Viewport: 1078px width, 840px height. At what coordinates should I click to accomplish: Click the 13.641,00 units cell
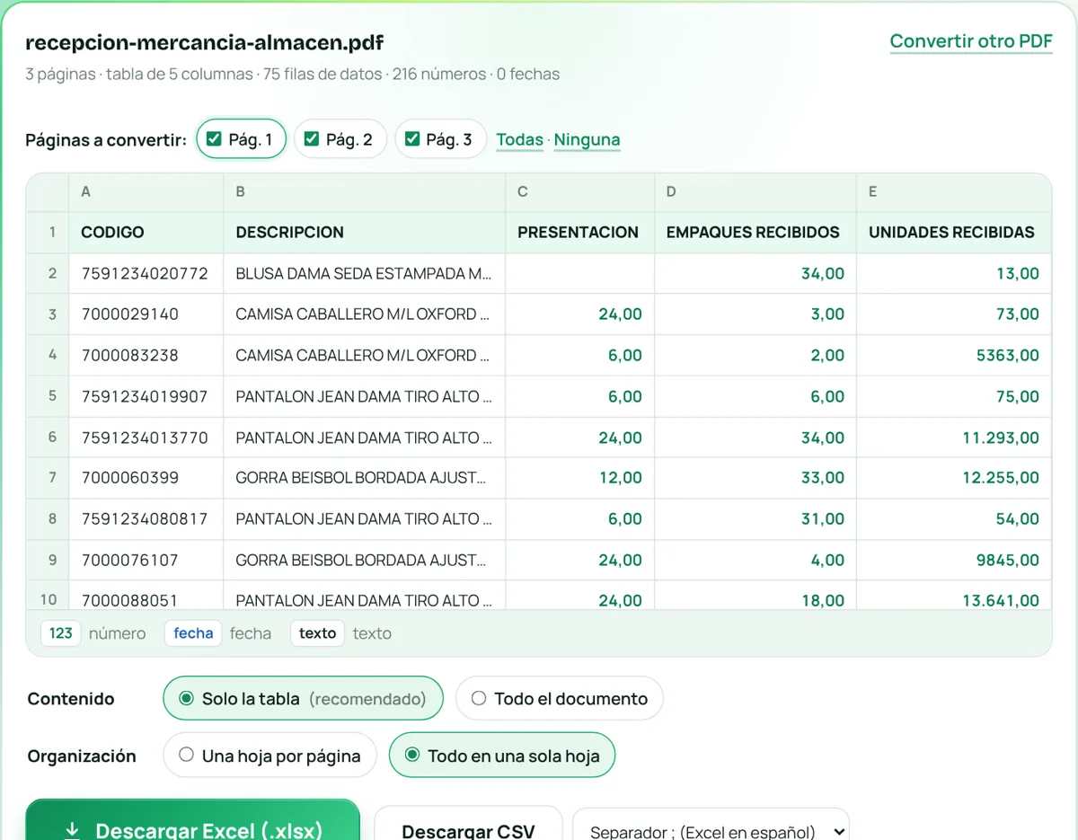click(954, 597)
